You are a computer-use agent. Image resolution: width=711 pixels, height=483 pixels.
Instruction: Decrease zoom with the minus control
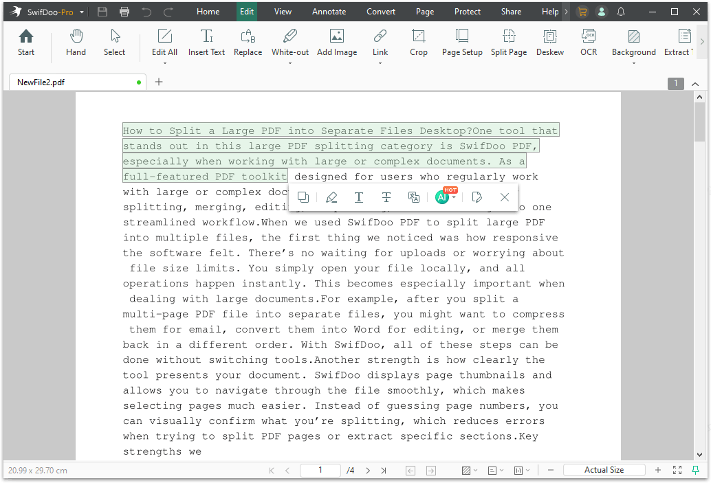pyautogui.click(x=550, y=470)
